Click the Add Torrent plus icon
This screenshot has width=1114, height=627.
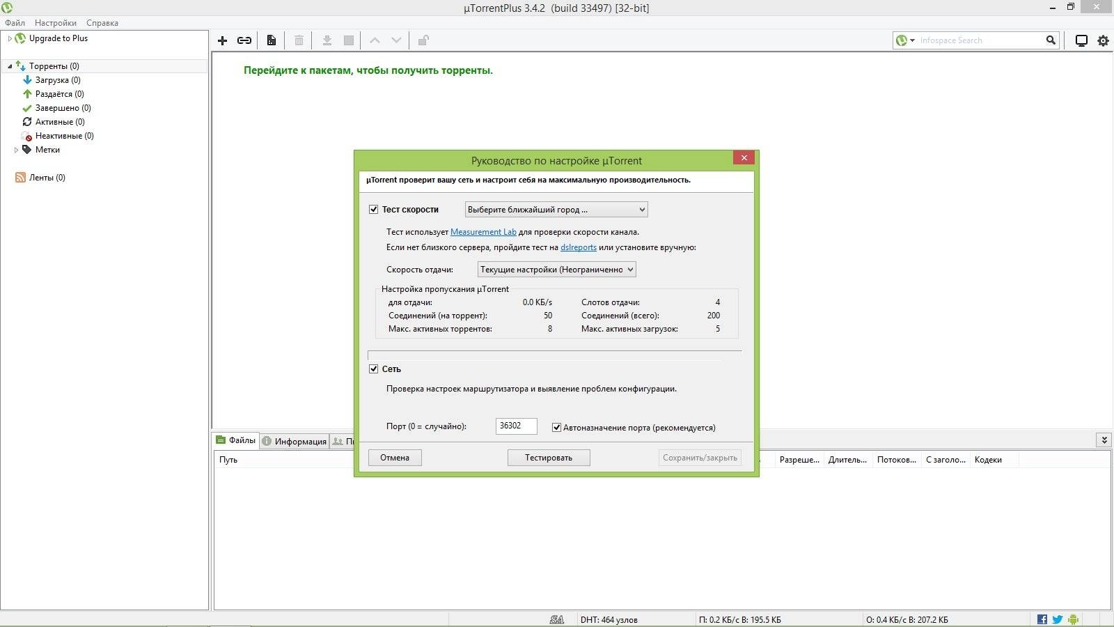click(223, 40)
